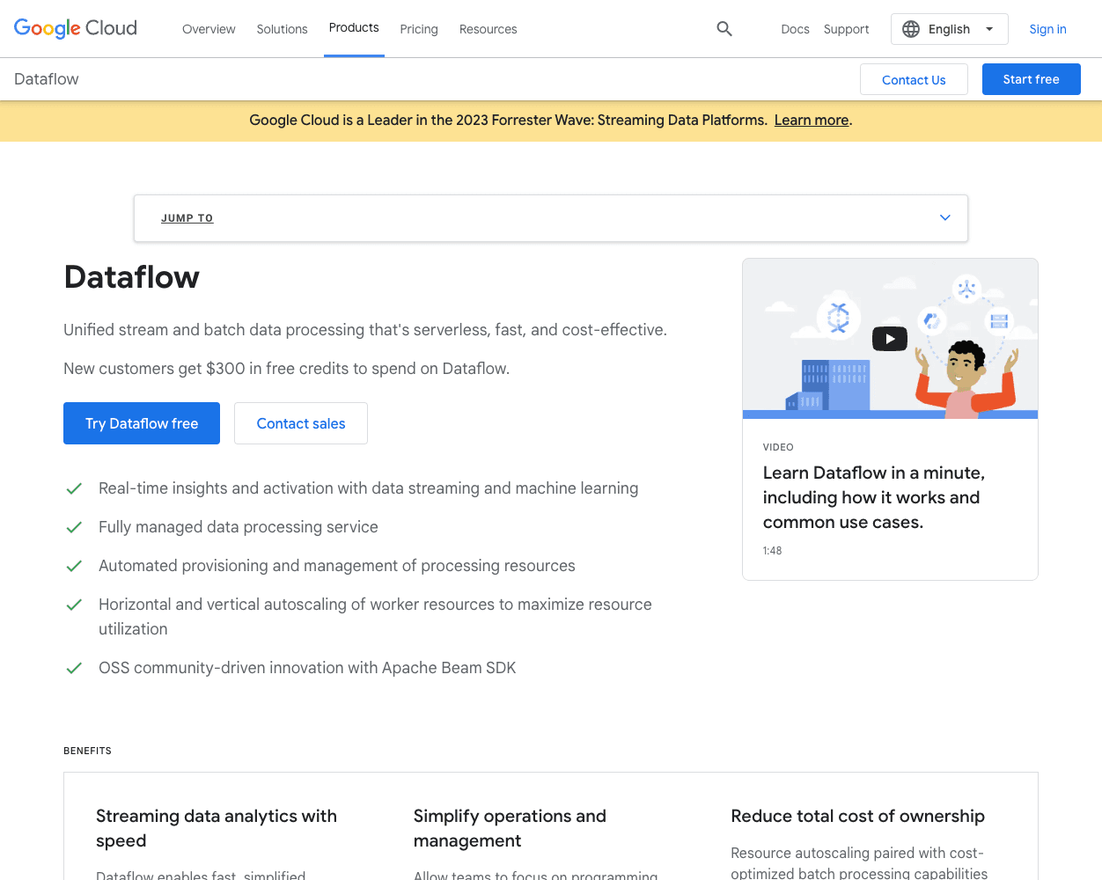Screen dimensions: 1102x880
Task: Click the Dataflow main heading
Action: [x=132, y=277]
